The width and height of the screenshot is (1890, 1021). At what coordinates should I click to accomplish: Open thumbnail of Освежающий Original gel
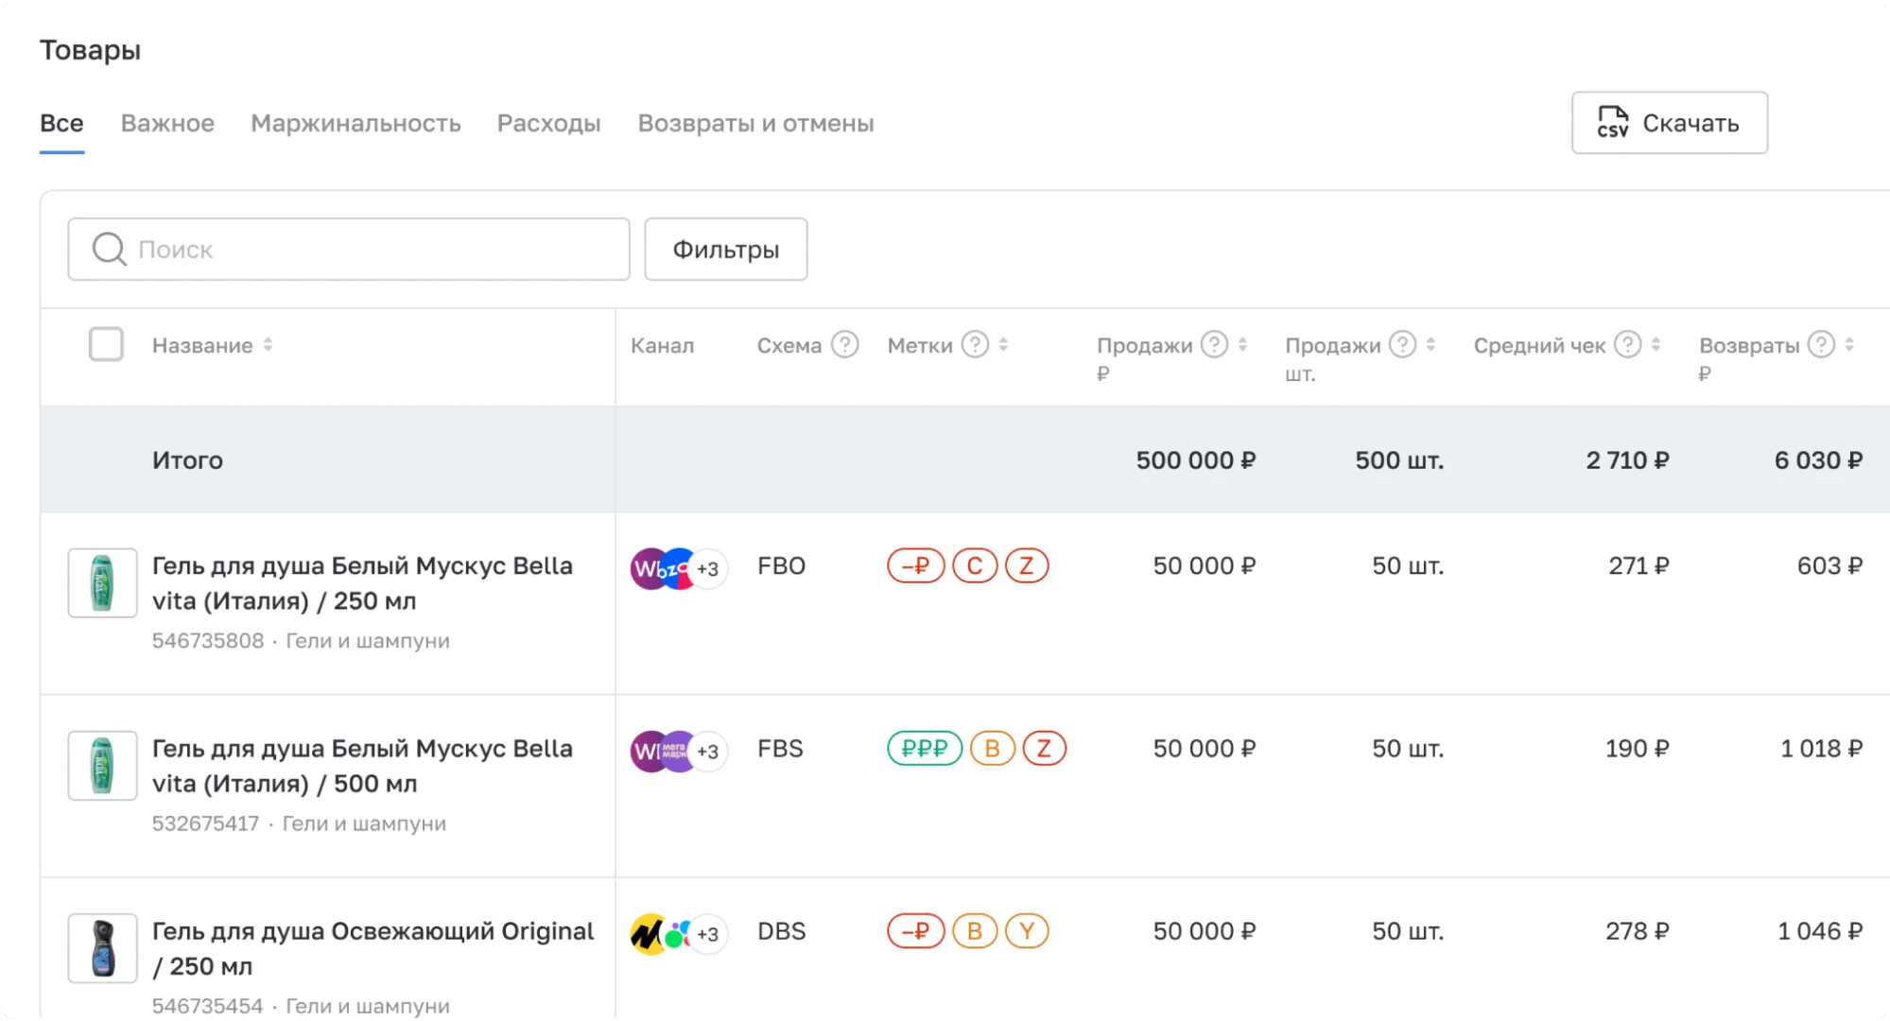tap(102, 947)
